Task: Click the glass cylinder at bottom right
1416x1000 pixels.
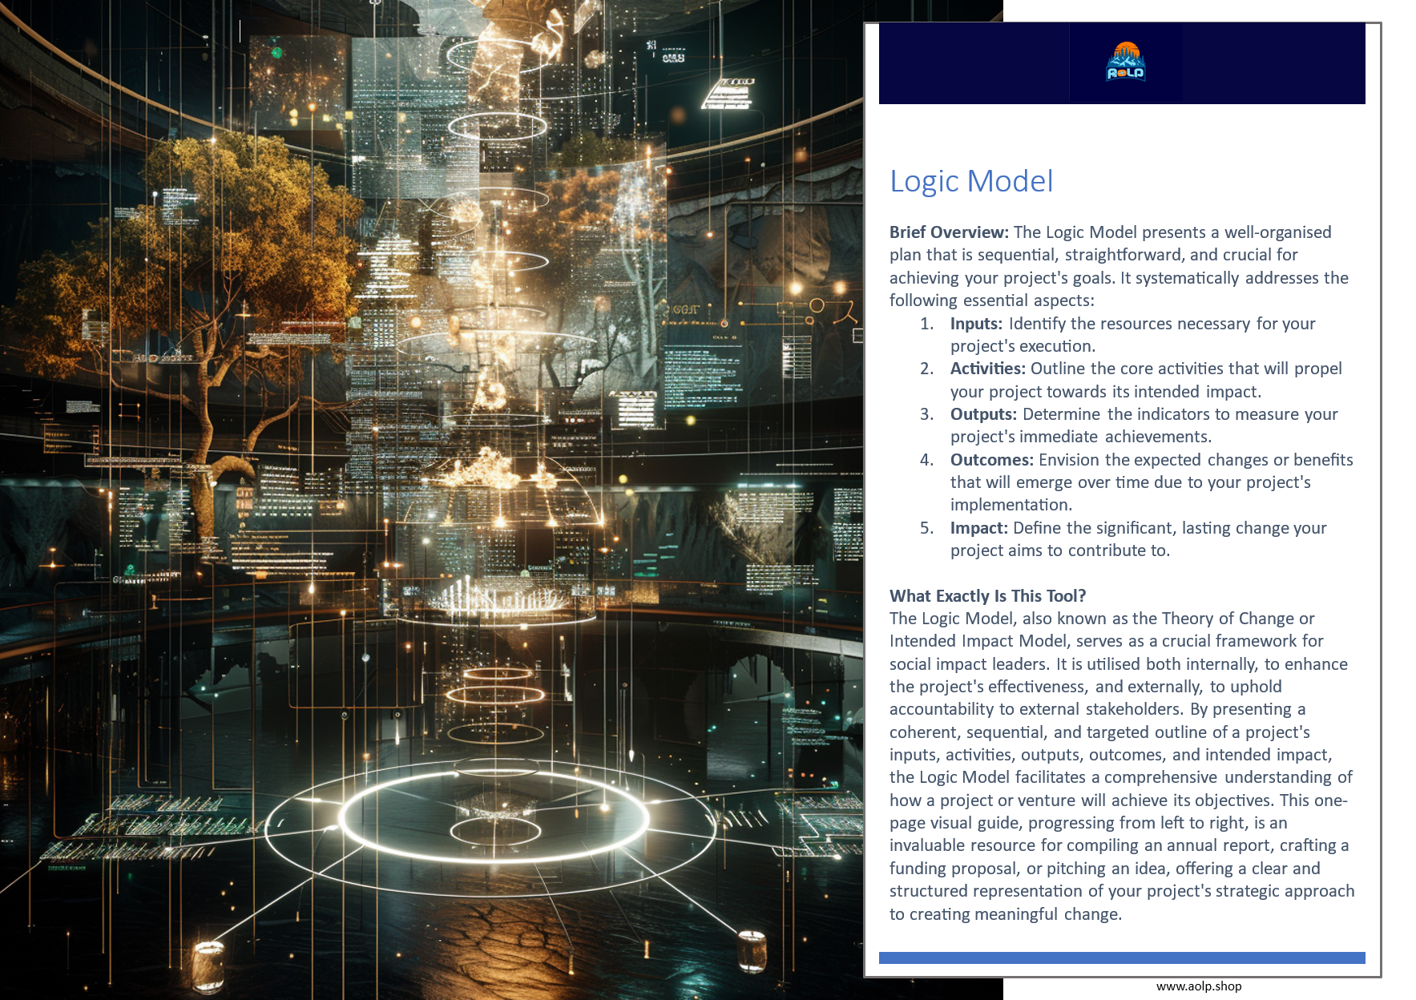Action: (x=751, y=950)
